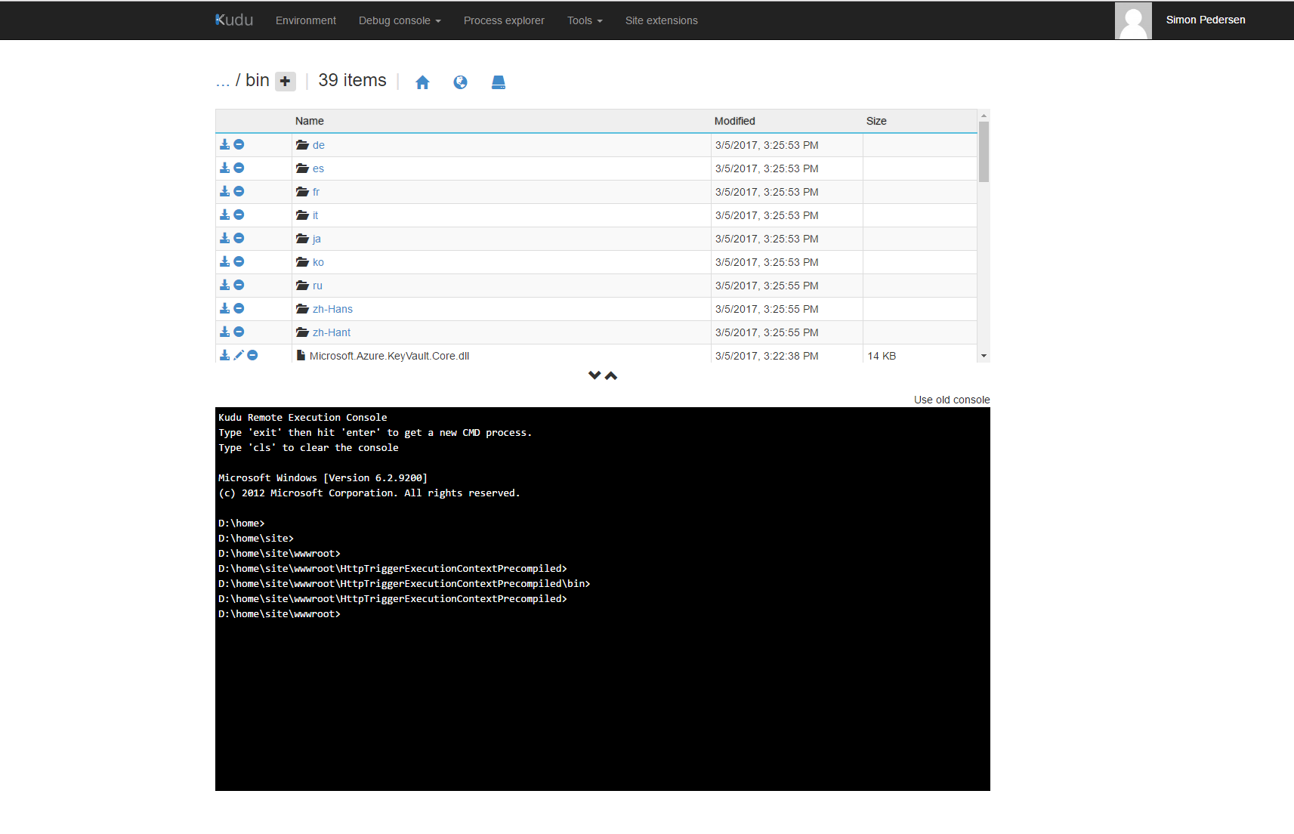Open Environment page
The height and width of the screenshot is (834, 1294).
[306, 20]
